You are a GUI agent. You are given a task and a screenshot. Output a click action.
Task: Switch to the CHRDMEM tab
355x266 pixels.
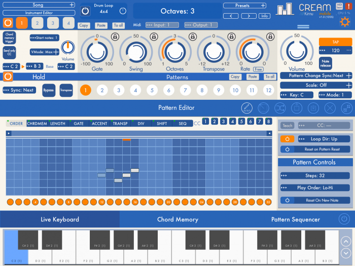coord(37,124)
